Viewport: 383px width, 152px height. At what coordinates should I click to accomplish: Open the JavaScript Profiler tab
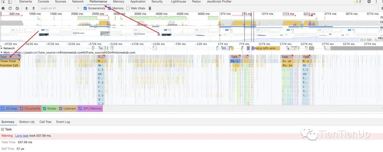219,1
